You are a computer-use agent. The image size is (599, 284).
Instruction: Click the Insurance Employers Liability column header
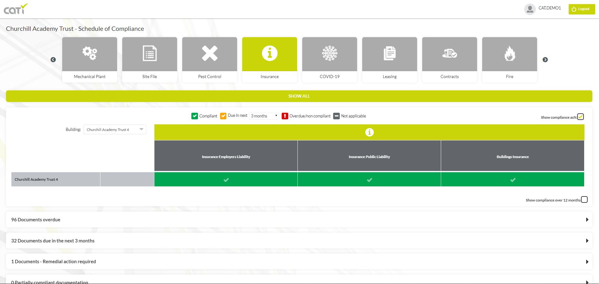(x=226, y=156)
